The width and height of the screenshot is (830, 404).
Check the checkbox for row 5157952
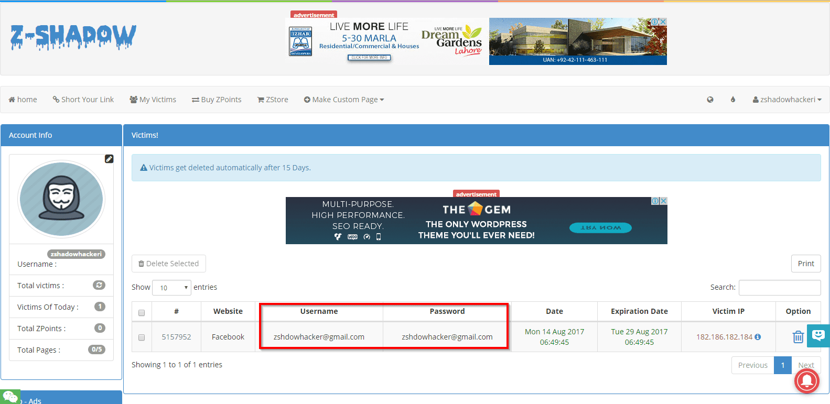[142, 337]
